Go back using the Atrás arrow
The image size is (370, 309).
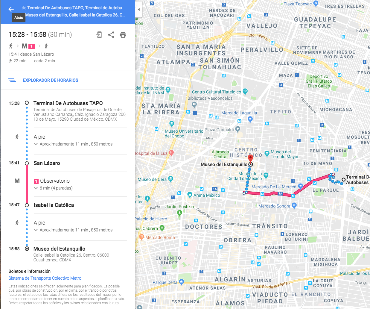tap(11, 9)
